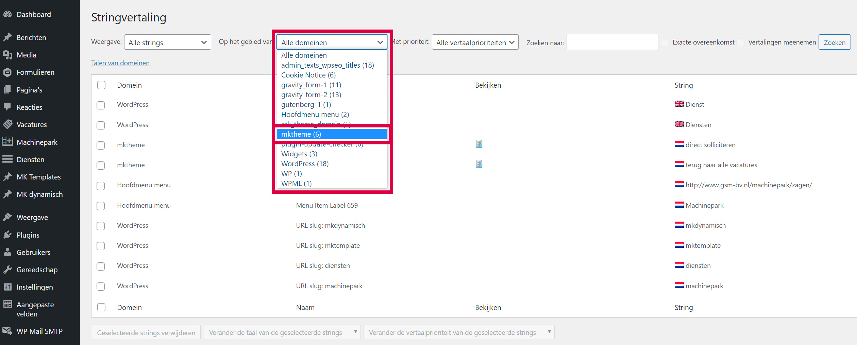Click the Media icon in sidebar
Viewport: 857px width, 345px height.
click(x=7, y=55)
